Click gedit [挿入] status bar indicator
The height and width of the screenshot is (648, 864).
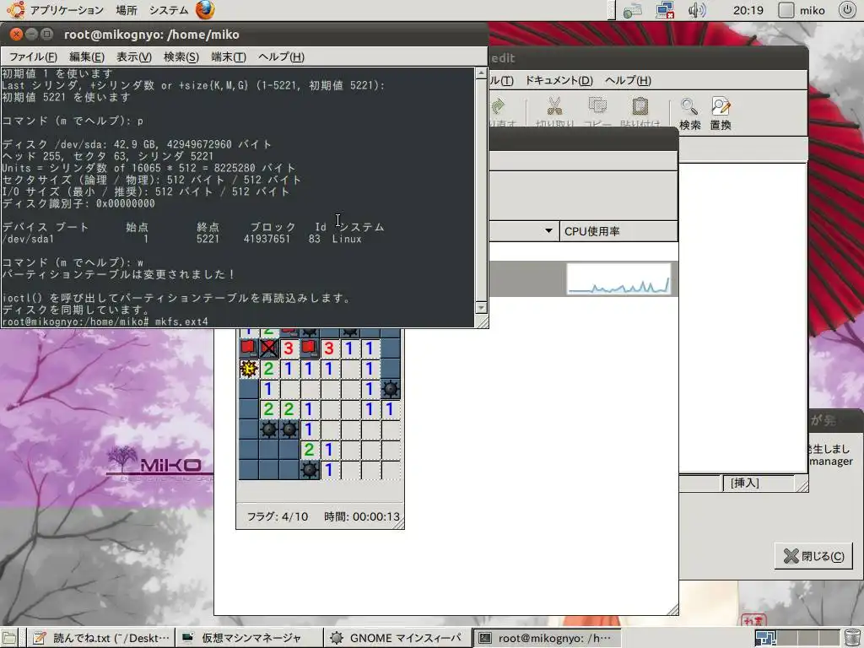tap(744, 483)
